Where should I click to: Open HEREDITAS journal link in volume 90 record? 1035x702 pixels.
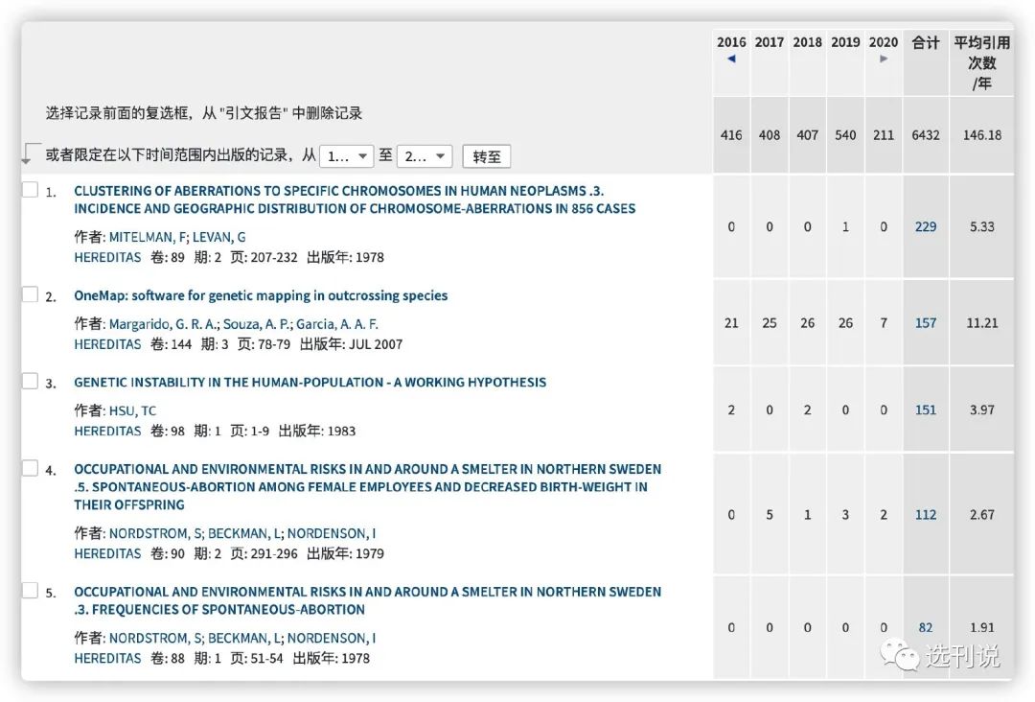(x=107, y=553)
